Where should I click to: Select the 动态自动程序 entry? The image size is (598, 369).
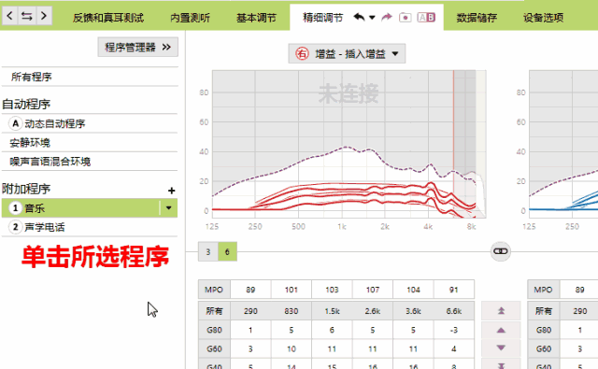pyautogui.click(x=90, y=123)
